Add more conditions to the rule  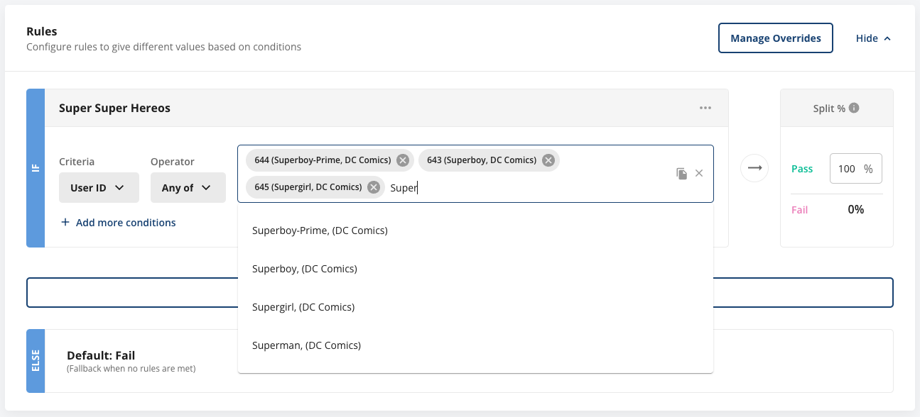[x=117, y=222]
